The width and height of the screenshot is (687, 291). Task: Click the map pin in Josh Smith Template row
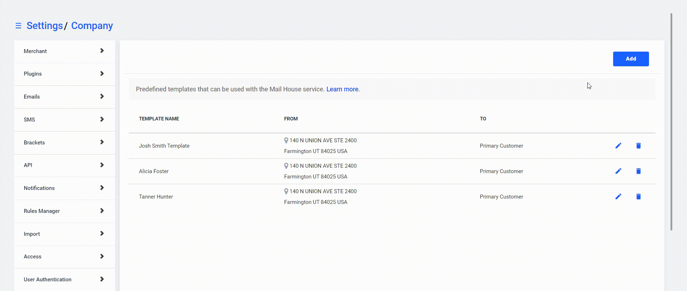(x=286, y=140)
